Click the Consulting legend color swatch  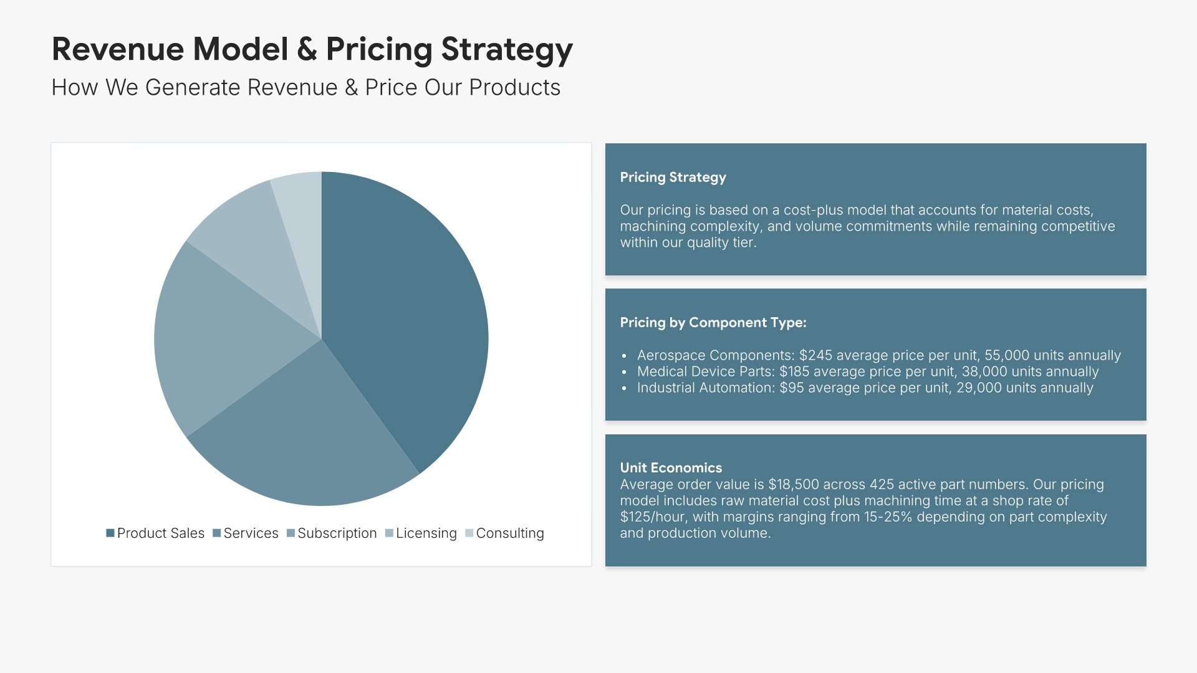469,533
